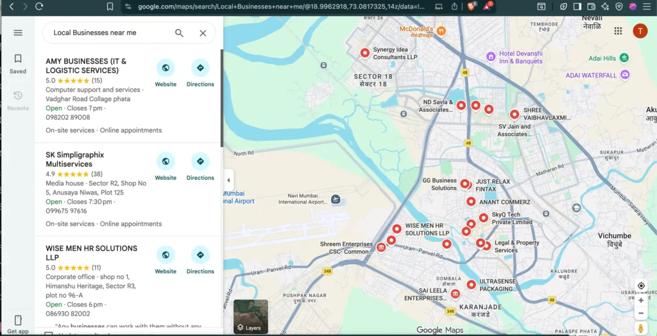This screenshot has height=336, width=657.
Task: Open the AMY BUSINESSES listing title
Action: tap(86, 66)
